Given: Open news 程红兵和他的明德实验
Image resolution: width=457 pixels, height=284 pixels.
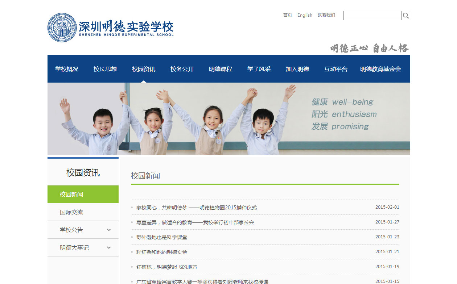Looking at the screenshot, I should 162,252.
